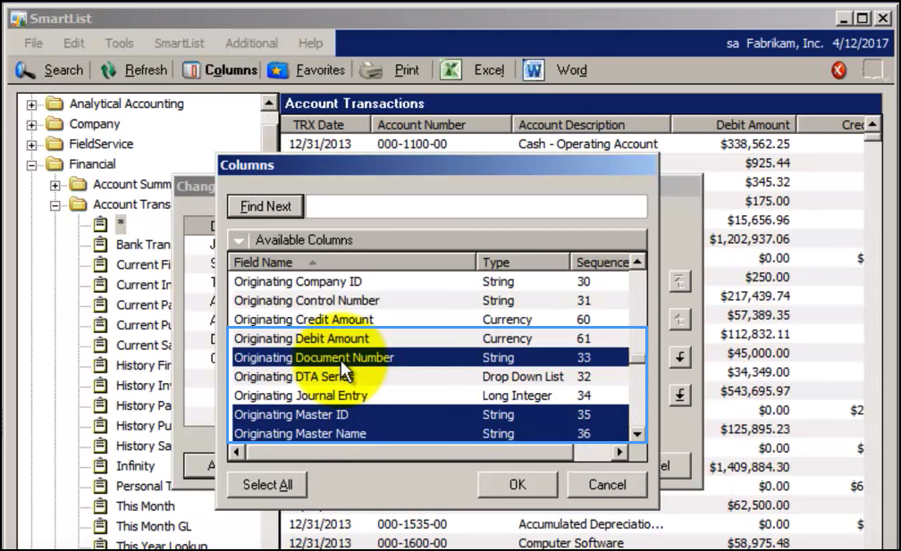This screenshot has height=551, width=901.
Task: Collapse the Account Trans tree node
Action: (55, 205)
